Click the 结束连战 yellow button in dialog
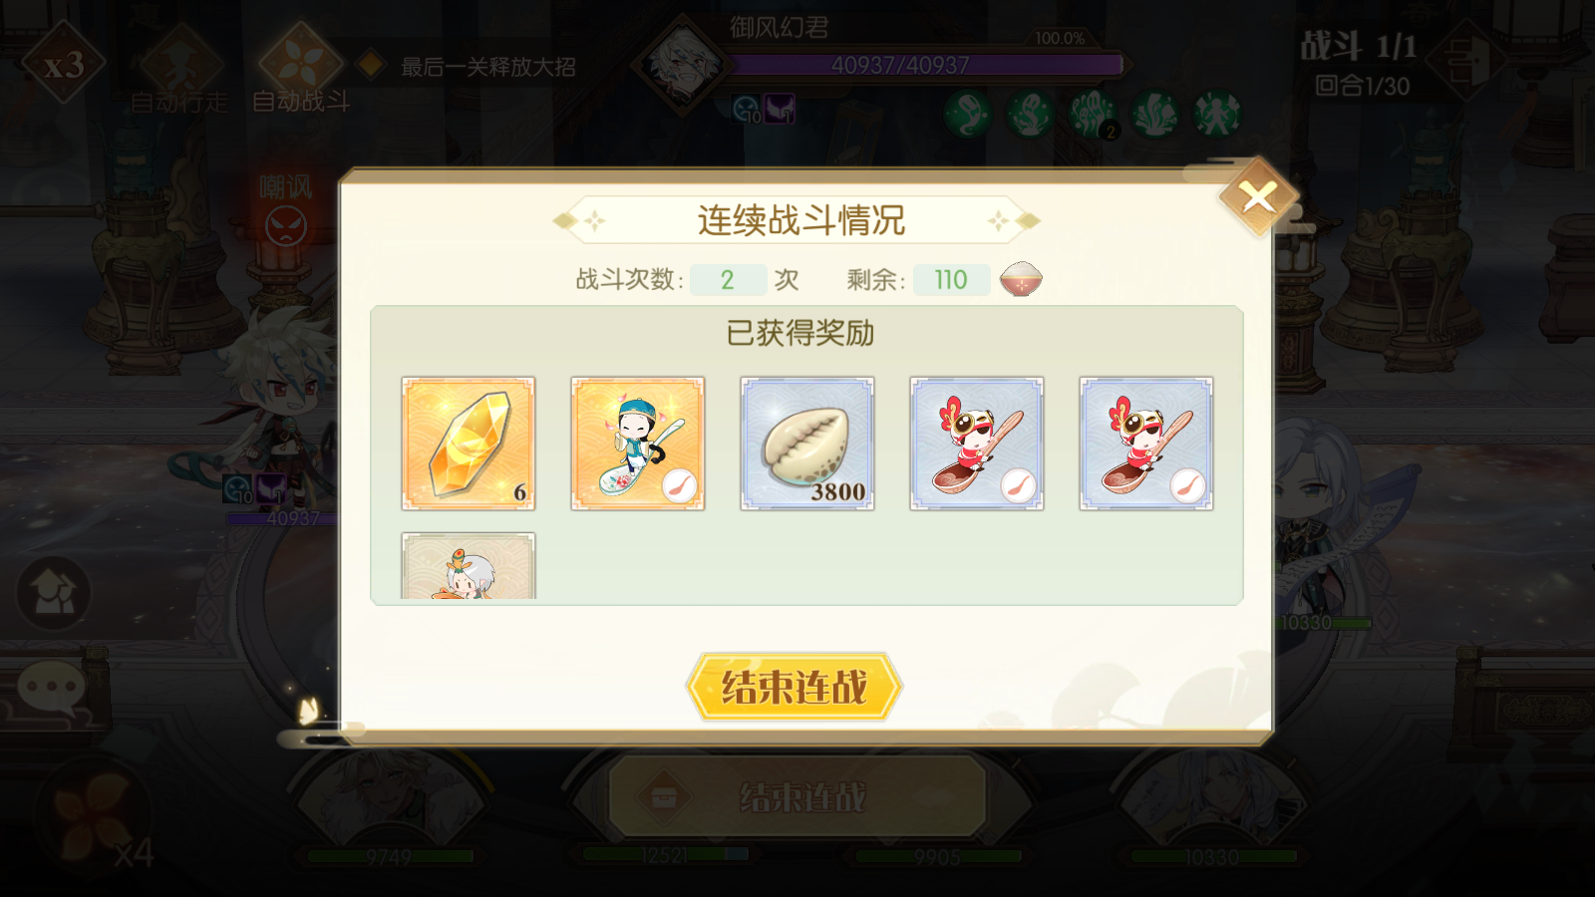Screen dimensions: 1595x897 [x=794, y=687]
